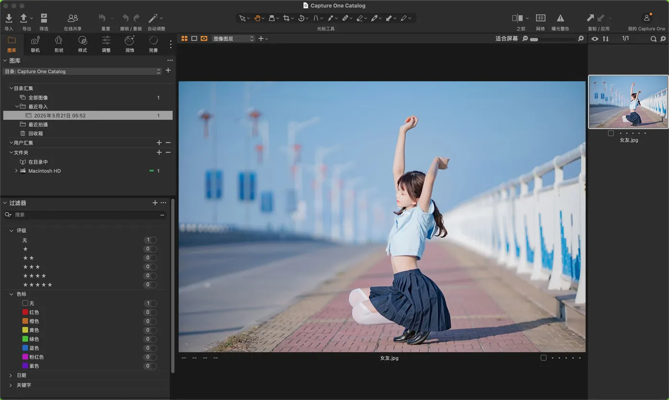Toggle the eye icon above the browser
This screenshot has height=400, width=669.
[595, 39]
